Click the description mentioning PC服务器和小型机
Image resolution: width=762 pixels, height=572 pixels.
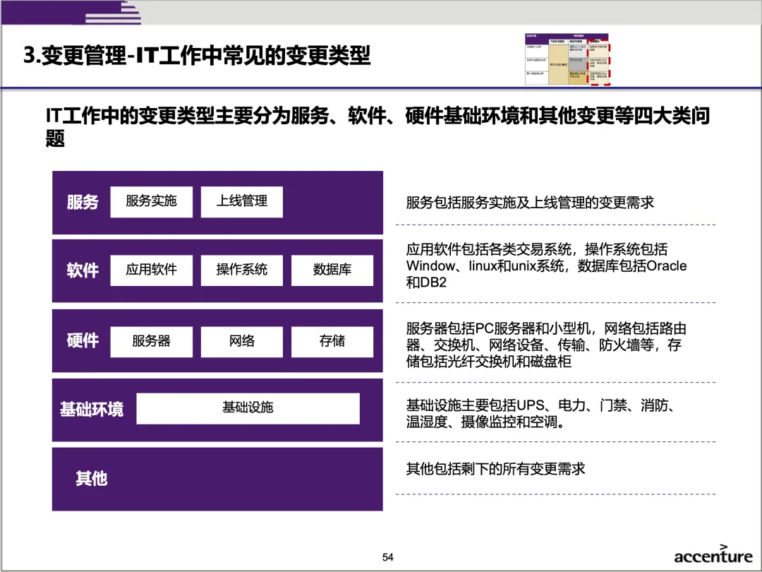(x=546, y=345)
